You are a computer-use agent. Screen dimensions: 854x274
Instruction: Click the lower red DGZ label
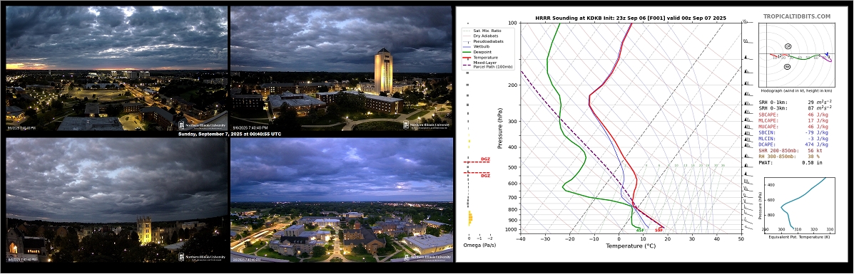pyautogui.click(x=485, y=176)
